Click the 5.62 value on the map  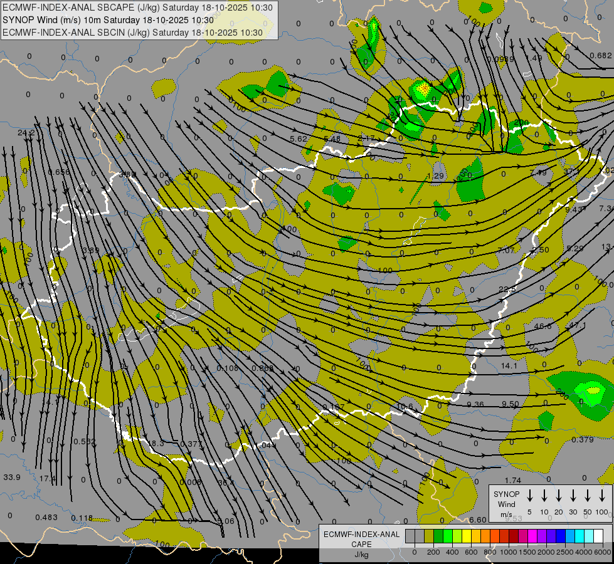click(x=299, y=139)
